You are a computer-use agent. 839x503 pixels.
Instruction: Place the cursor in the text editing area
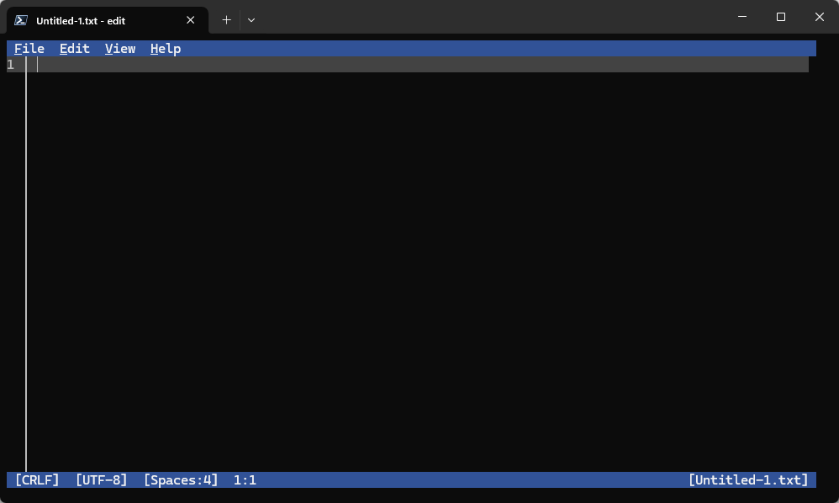point(336,252)
